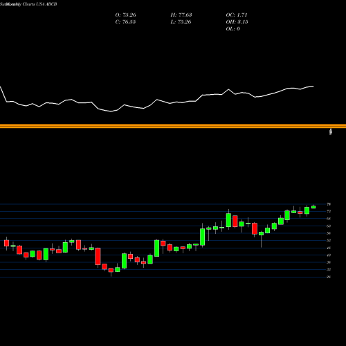This screenshot has width=346, height=346.
Task: Click the OL: 0 reading
Action: point(233,29)
